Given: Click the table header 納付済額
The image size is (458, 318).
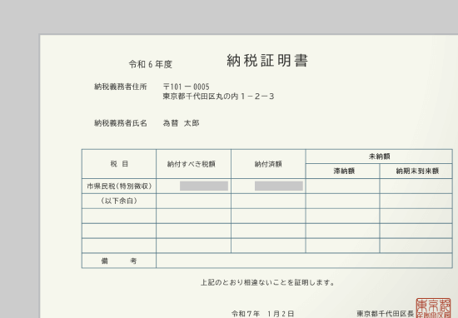Looking at the screenshot, I should point(268,164).
